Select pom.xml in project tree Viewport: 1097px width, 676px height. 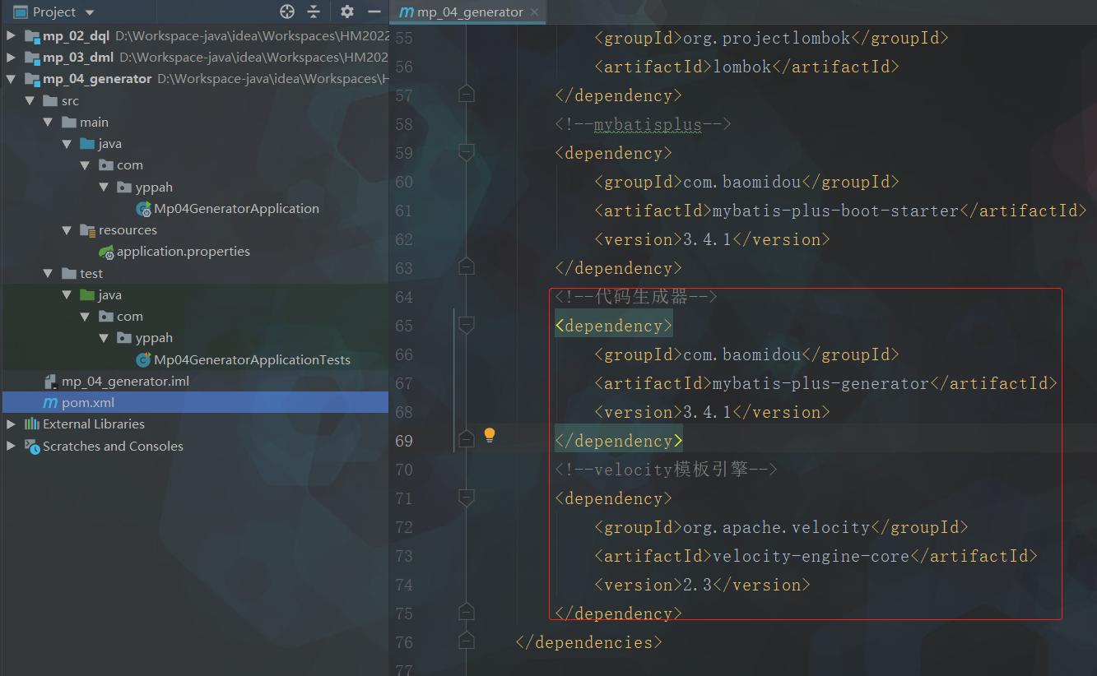(88, 402)
